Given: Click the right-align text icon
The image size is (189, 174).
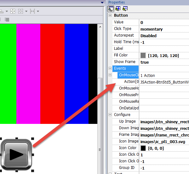Looking at the screenshot, I should point(7,20).
